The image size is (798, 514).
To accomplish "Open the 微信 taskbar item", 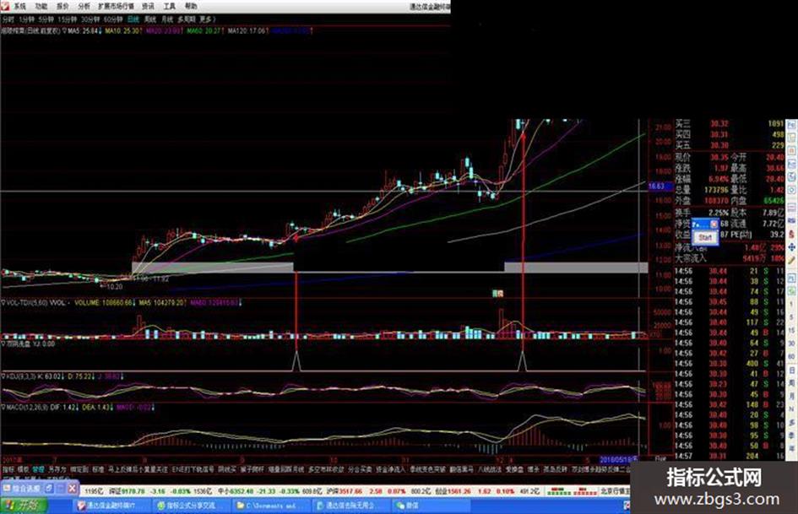I will 430,506.
